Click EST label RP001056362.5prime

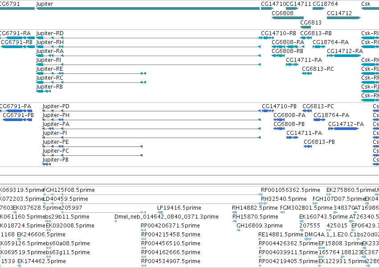coord(290,190)
